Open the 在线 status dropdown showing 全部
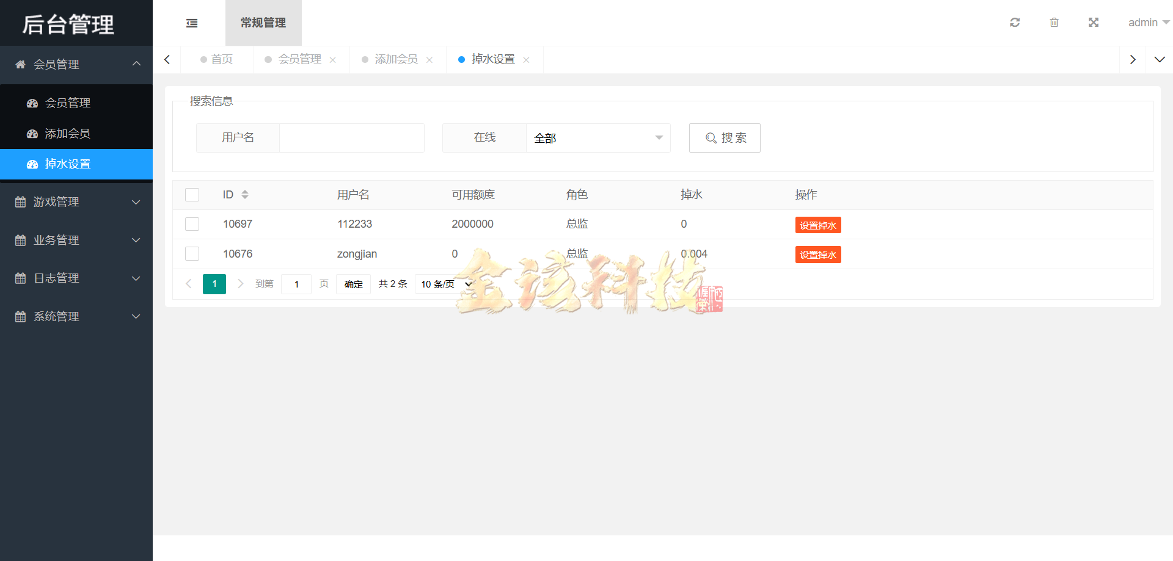Viewport: 1173px width, 561px height. click(x=597, y=138)
